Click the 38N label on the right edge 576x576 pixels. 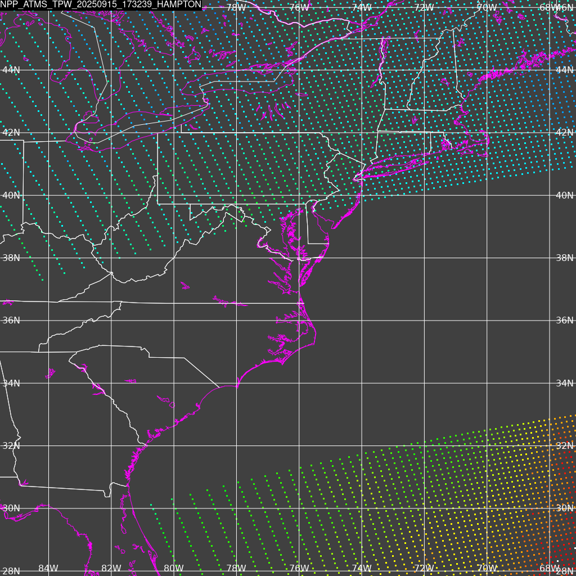click(565, 258)
